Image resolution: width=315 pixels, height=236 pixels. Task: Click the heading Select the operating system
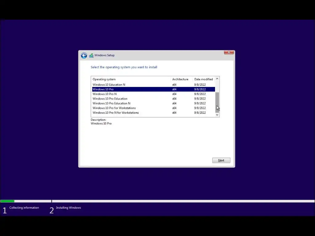[124, 67]
